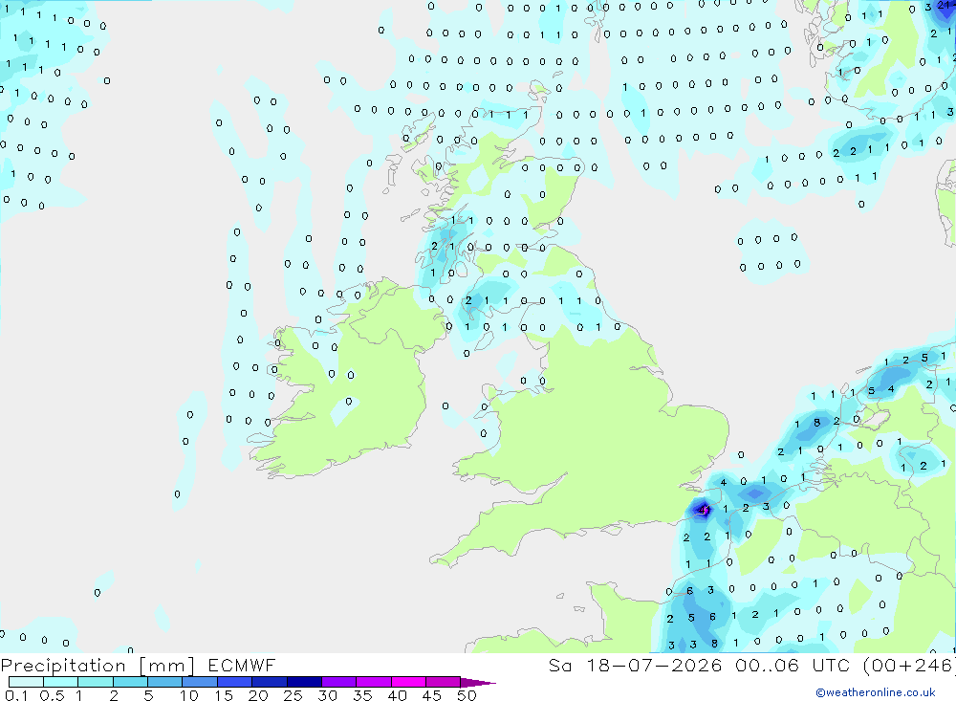956x701 pixels.
Task: Click the '50' legend scale label
Action: click(467, 695)
